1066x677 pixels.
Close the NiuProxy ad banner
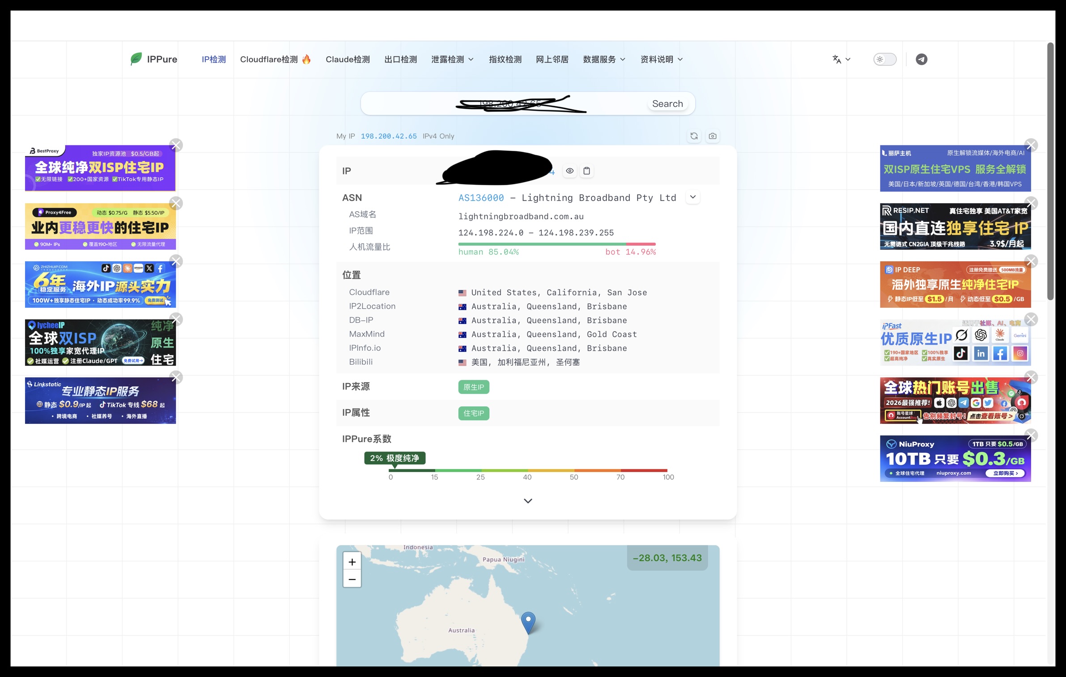1031,435
